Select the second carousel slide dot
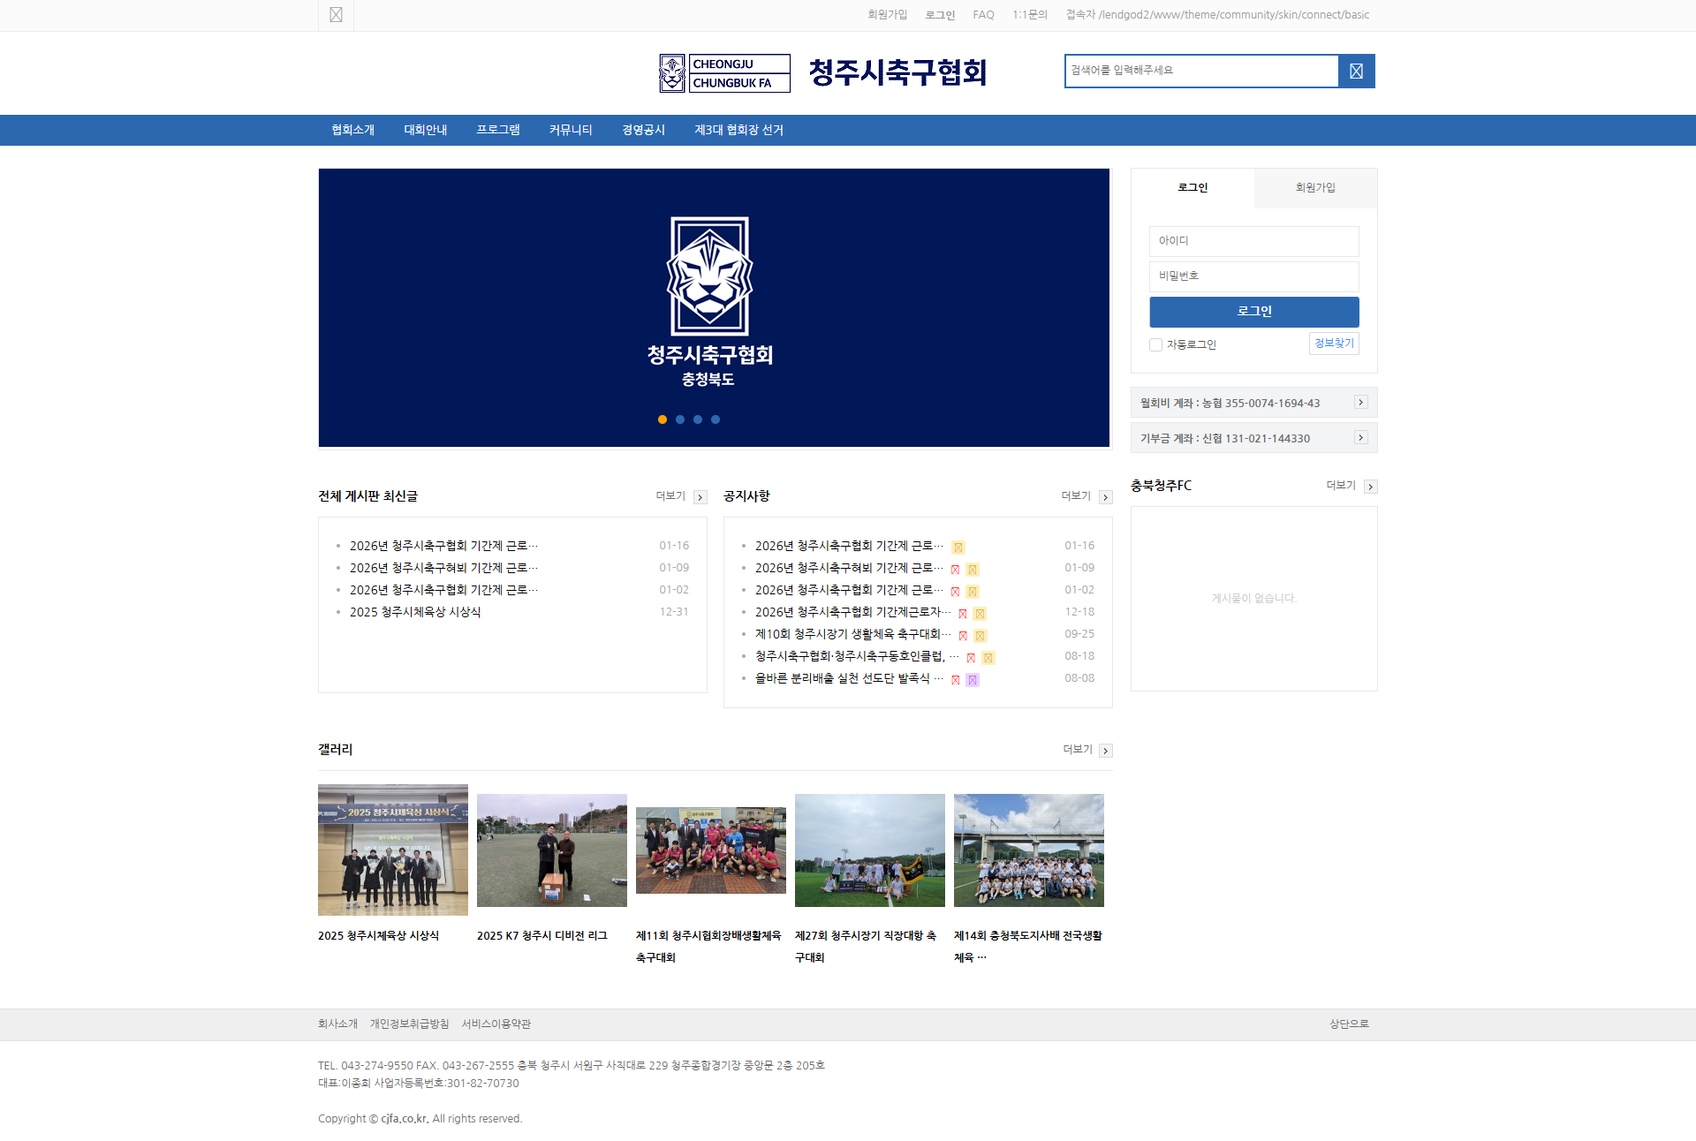The image size is (1696, 1141). coord(680,419)
